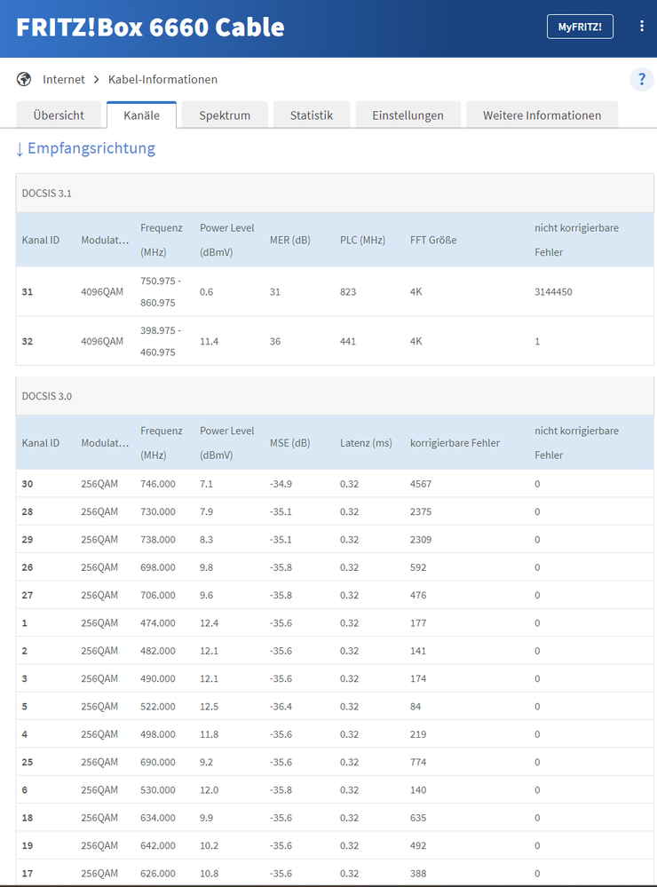This screenshot has width=657, height=887.
Task: Click the Kabel-Informationen breadcrumb
Action: pos(162,80)
